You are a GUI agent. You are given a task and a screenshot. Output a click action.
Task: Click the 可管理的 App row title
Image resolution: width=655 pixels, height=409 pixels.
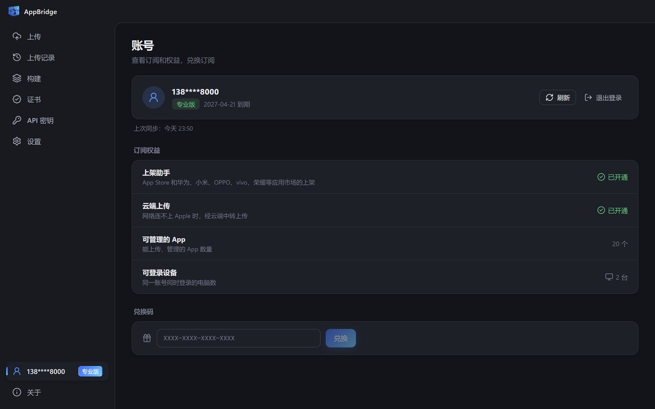click(164, 239)
